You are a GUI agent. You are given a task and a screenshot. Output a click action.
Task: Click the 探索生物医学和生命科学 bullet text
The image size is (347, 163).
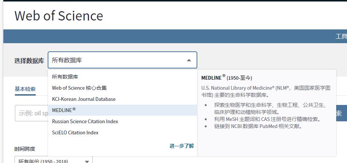(x=270, y=108)
